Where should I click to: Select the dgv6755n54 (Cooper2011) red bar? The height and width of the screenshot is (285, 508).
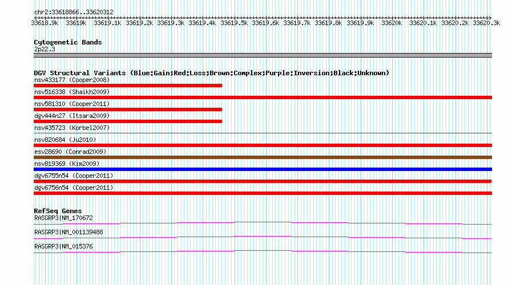click(x=263, y=181)
